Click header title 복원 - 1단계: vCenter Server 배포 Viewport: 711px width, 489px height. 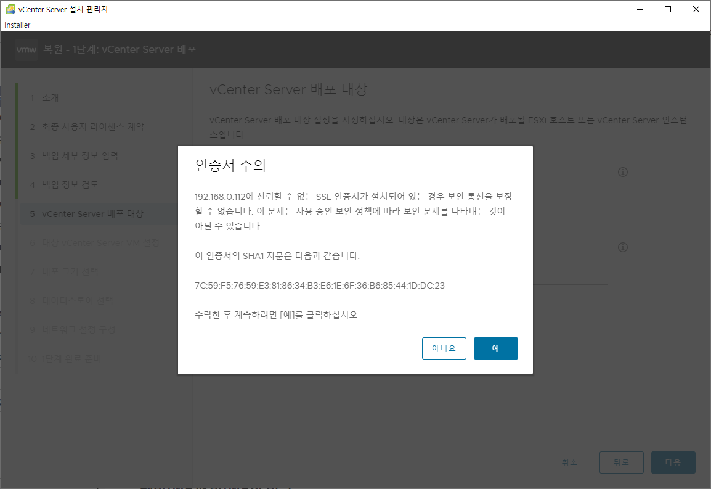click(120, 49)
